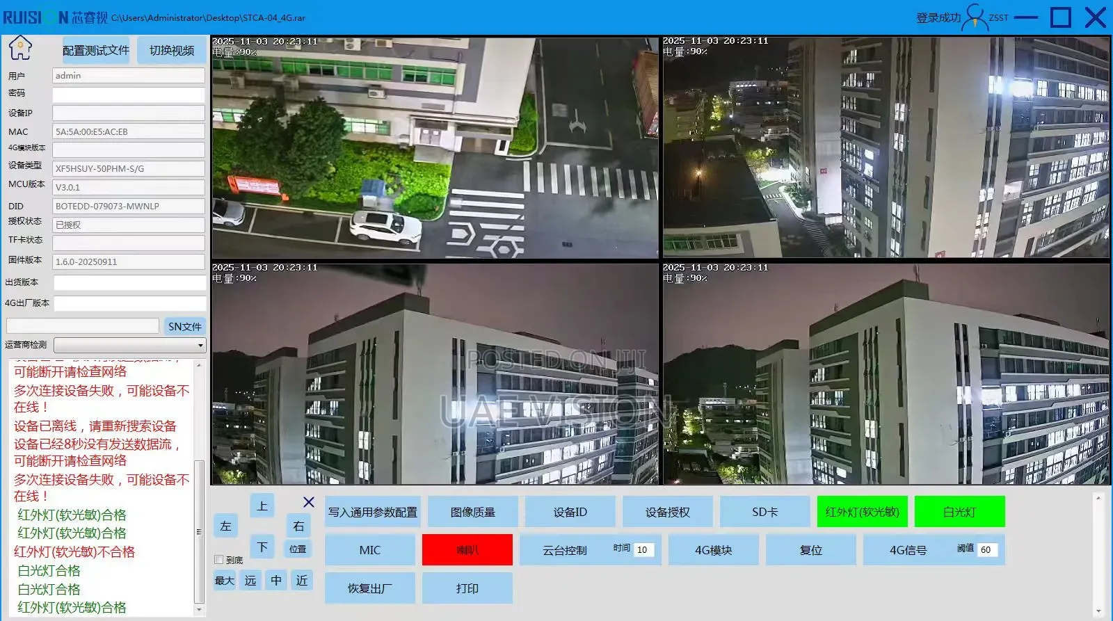
Task: Click the 设备类型 field
Action: pos(129,168)
